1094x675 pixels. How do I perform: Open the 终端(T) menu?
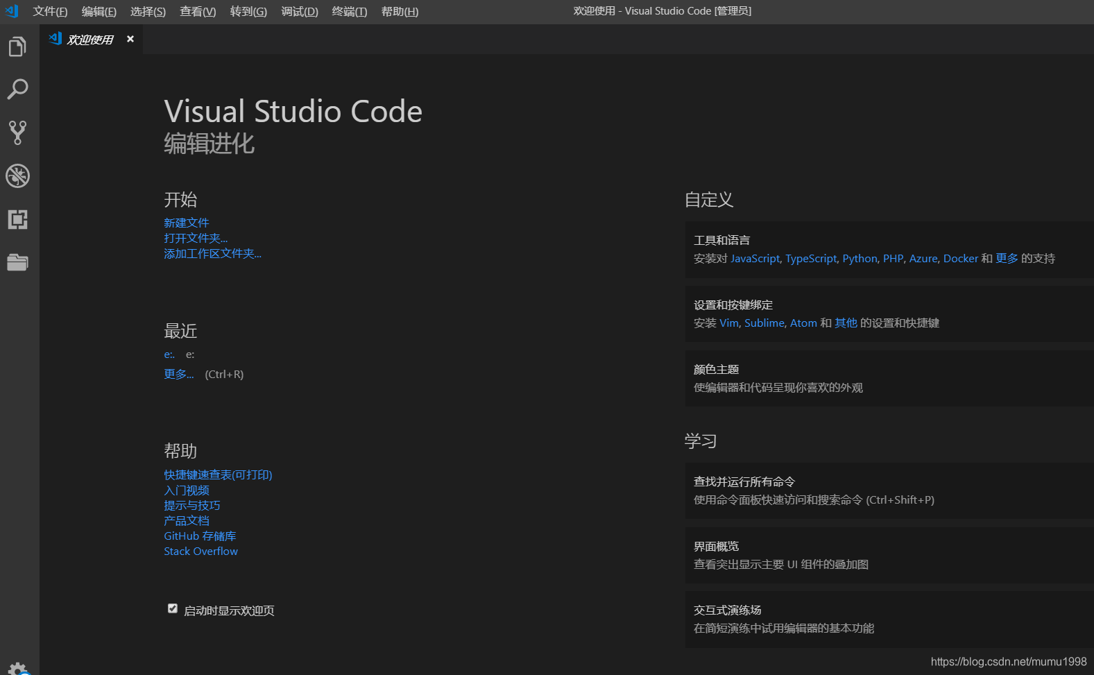[x=350, y=12]
